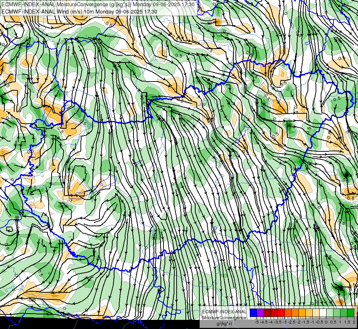Click the -0.5 legend tick label

coord(319,322)
